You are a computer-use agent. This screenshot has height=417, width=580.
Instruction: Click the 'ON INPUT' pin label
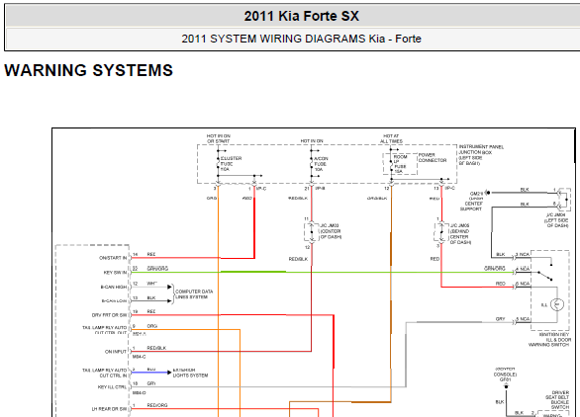(x=116, y=352)
